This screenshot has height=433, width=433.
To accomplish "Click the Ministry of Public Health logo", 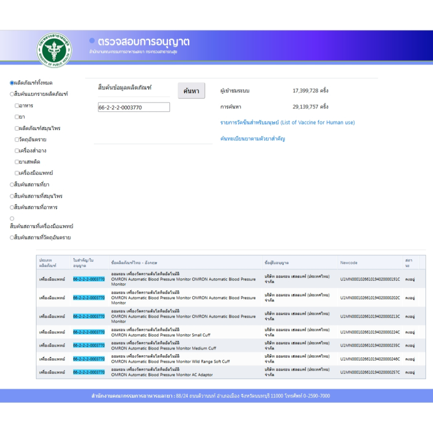I will point(54,50).
